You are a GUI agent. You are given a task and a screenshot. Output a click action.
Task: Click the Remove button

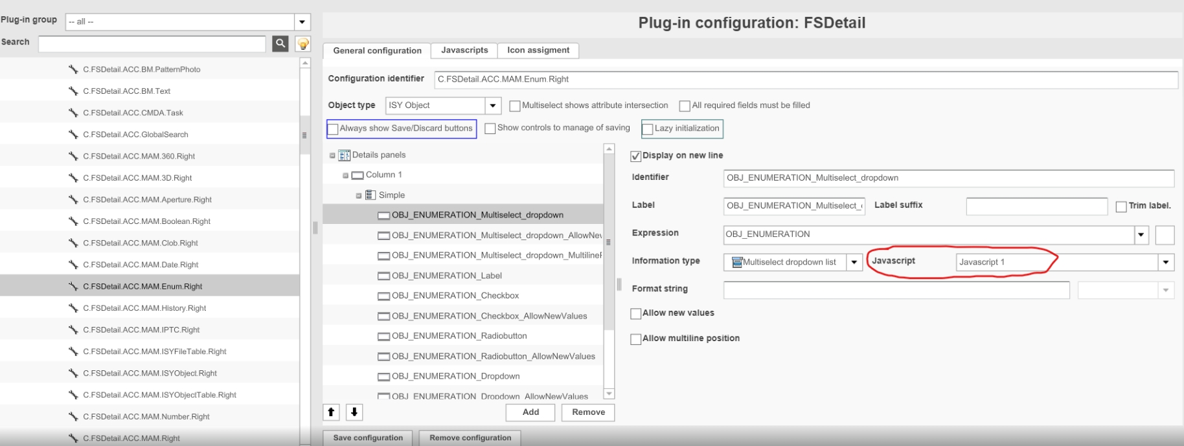pyautogui.click(x=588, y=412)
